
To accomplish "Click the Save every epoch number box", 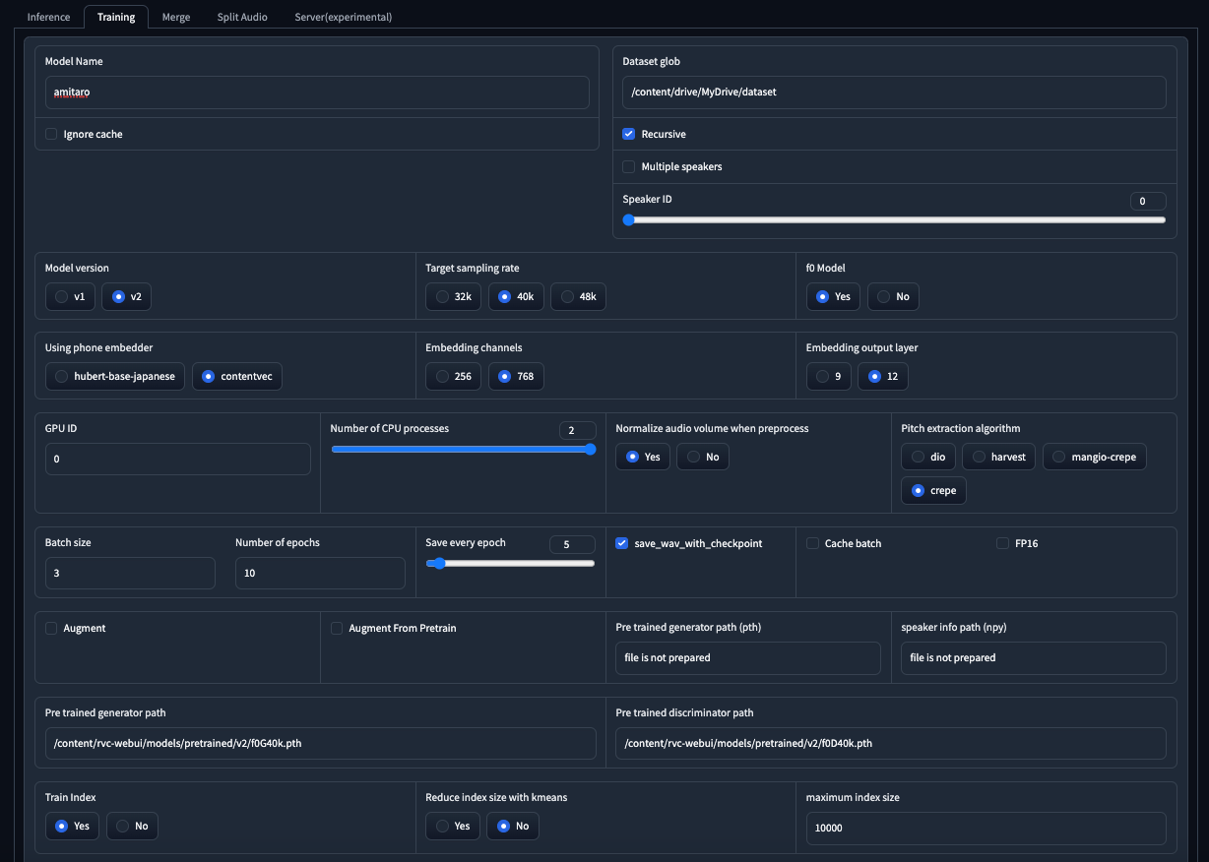I will coord(572,544).
